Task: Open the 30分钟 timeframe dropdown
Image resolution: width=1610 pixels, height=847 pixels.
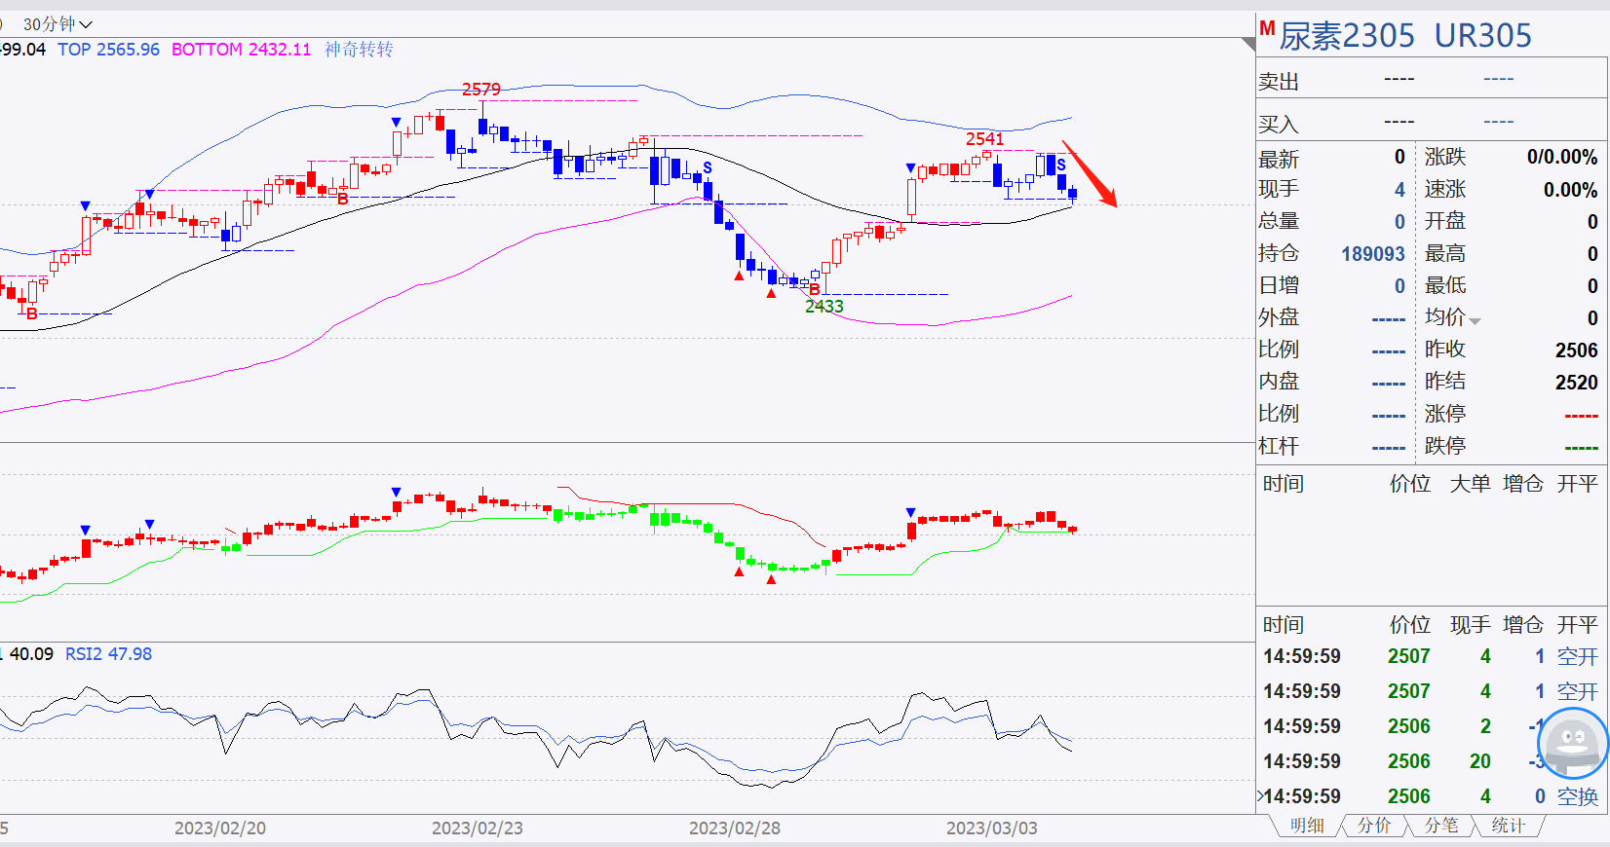Action: pos(57,23)
